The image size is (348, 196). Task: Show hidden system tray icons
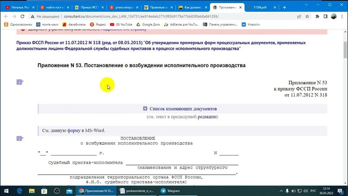pyautogui.click(x=281, y=191)
